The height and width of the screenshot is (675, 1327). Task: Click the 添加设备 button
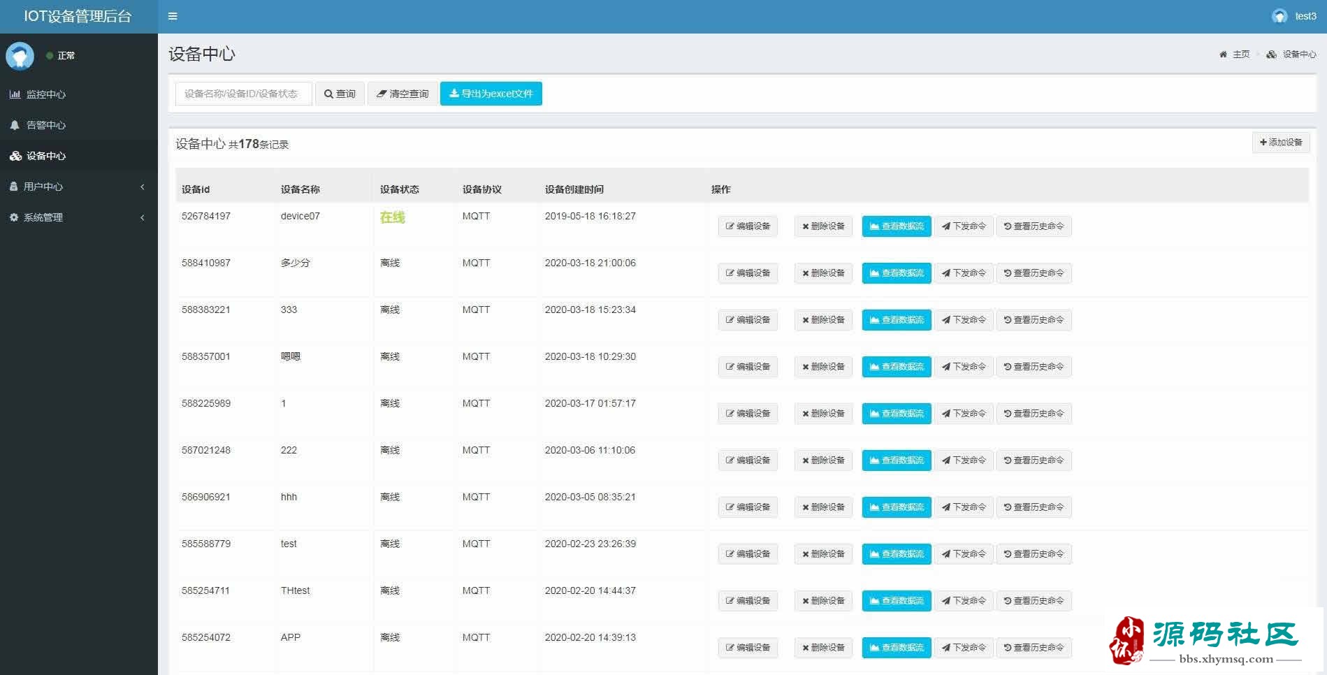tap(1281, 143)
